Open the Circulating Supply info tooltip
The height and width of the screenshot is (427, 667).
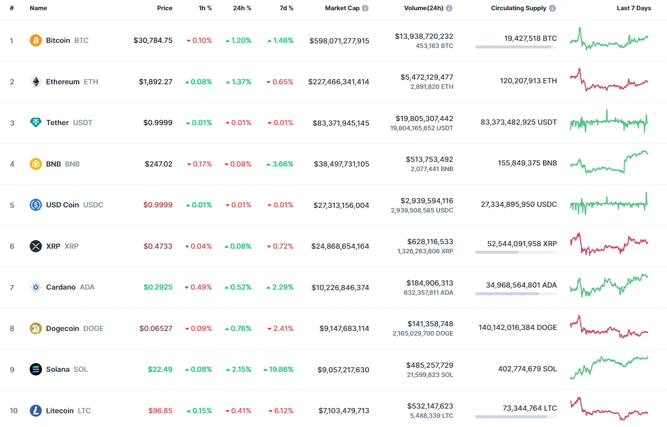[x=552, y=8]
